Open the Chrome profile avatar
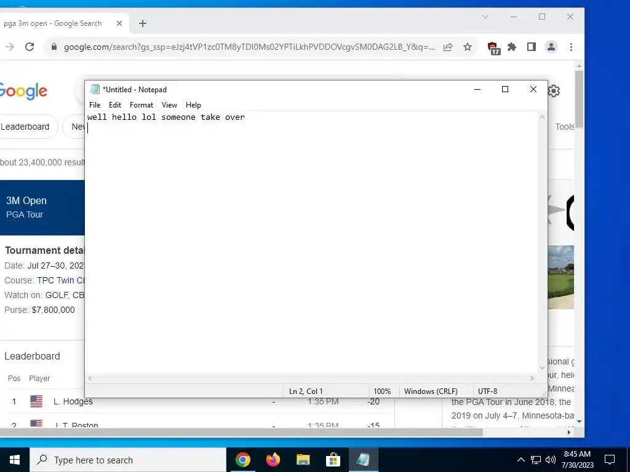 coord(551,47)
